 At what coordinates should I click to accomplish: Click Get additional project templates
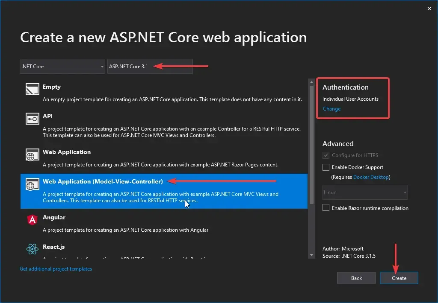point(56,268)
